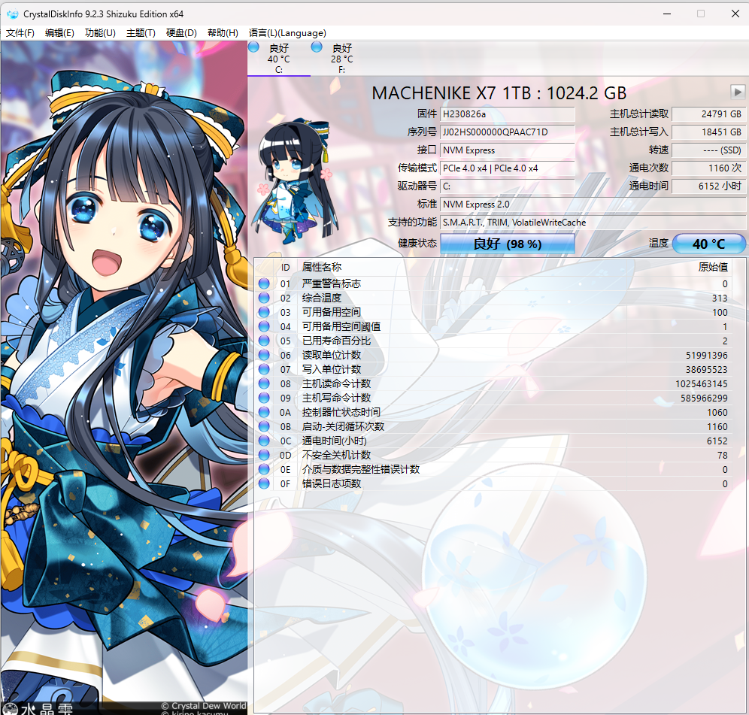
Task: Click raw value 78
Action: [722, 456]
